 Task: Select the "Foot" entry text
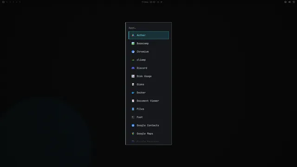pyautogui.click(x=140, y=117)
